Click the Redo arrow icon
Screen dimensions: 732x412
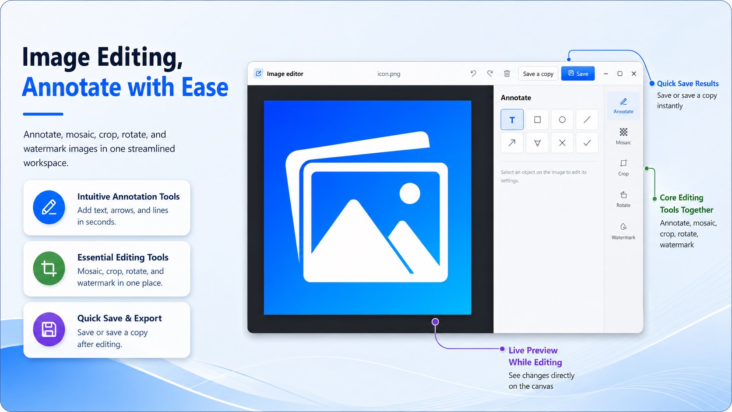(x=490, y=74)
